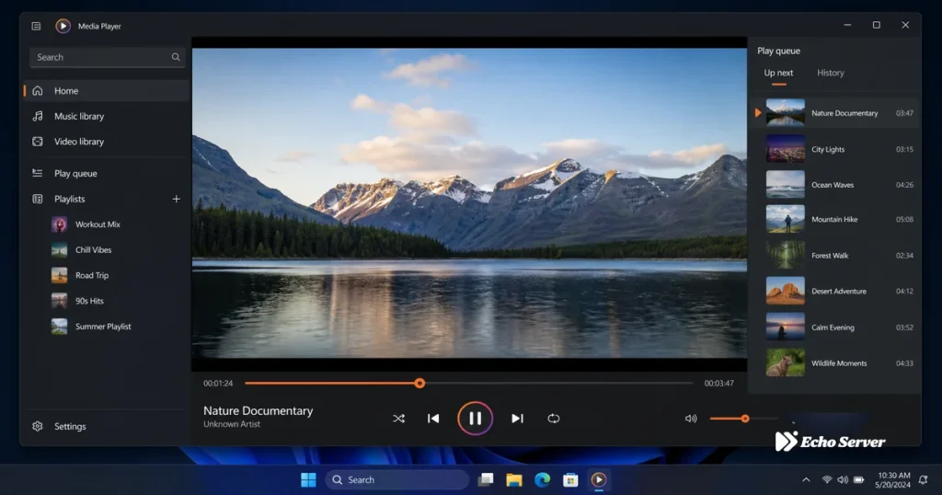Skip to the next track
Screen dimensions: 942x495
[517, 418]
